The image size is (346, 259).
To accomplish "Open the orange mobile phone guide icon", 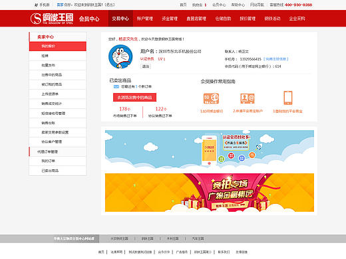I will 288,98.
